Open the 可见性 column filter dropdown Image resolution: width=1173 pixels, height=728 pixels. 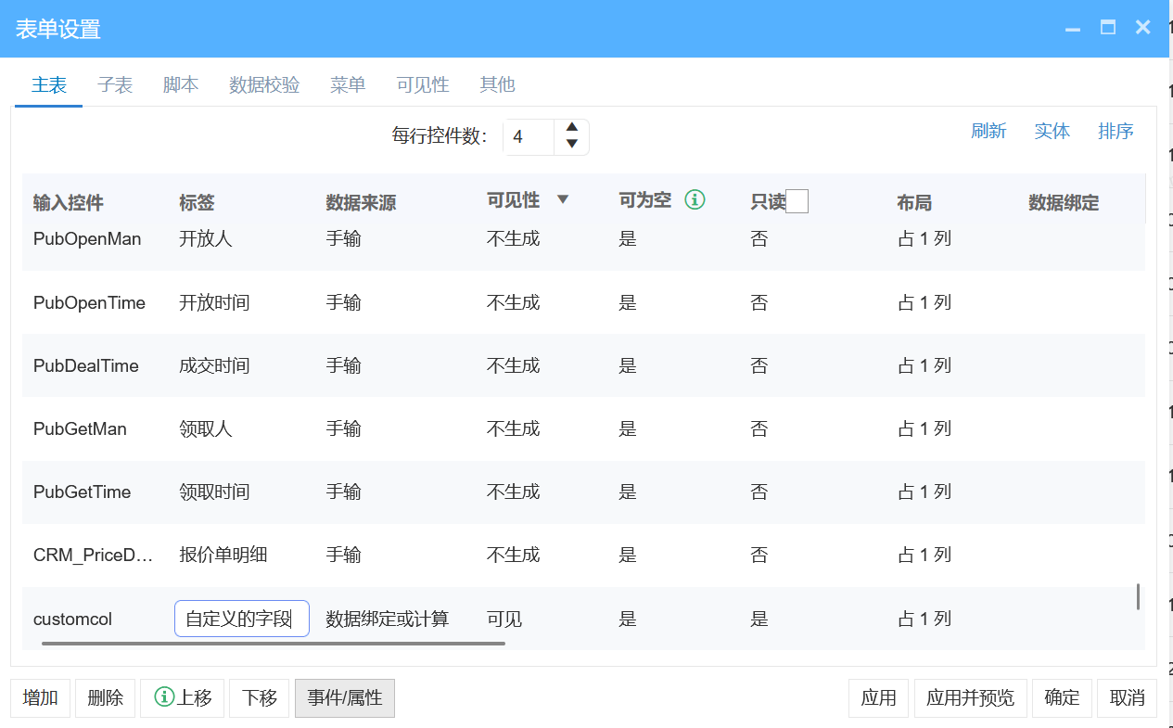point(561,199)
